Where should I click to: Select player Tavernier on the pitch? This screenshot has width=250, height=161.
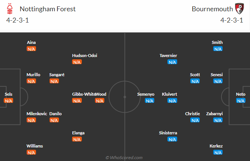click(x=168, y=56)
